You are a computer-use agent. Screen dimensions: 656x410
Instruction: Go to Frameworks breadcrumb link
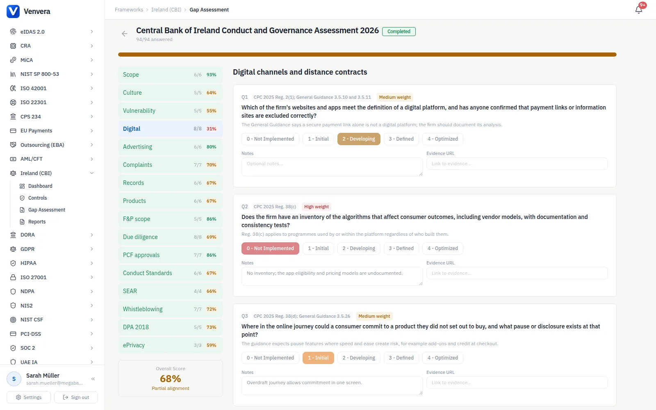(129, 10)
